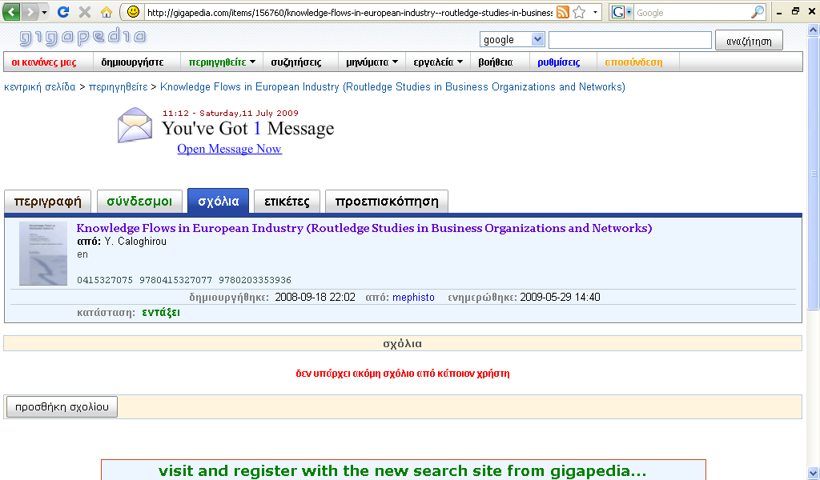Open the google search-source combo box
This screenshot has width=820, height=480.
click(x=512, y=40)
